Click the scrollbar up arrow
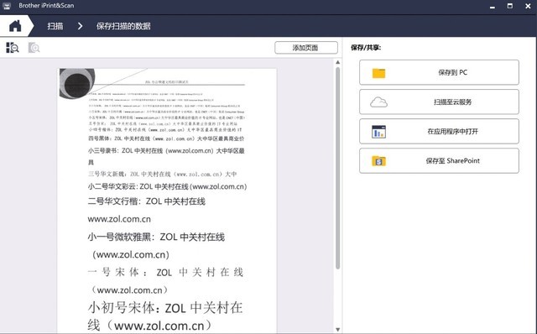537x334 pixels. point(337,62)
